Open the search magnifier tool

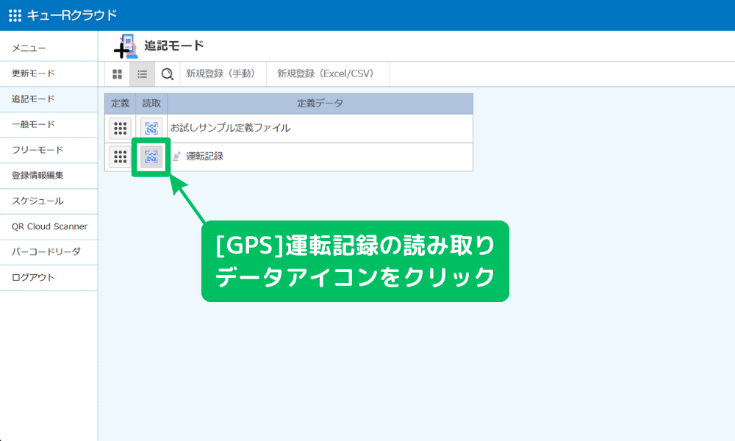168,73
